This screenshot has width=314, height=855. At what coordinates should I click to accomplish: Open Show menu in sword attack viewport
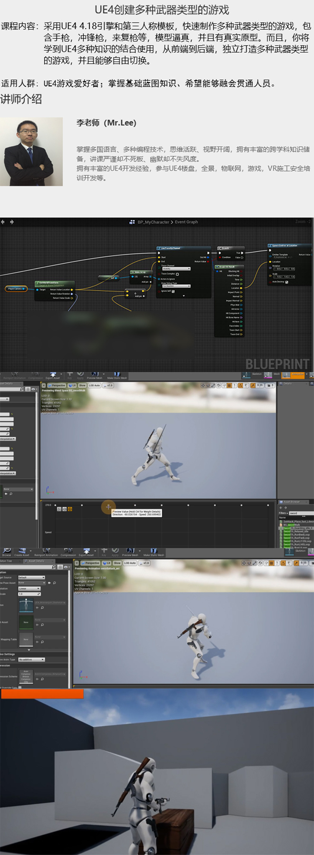[117, 563]
